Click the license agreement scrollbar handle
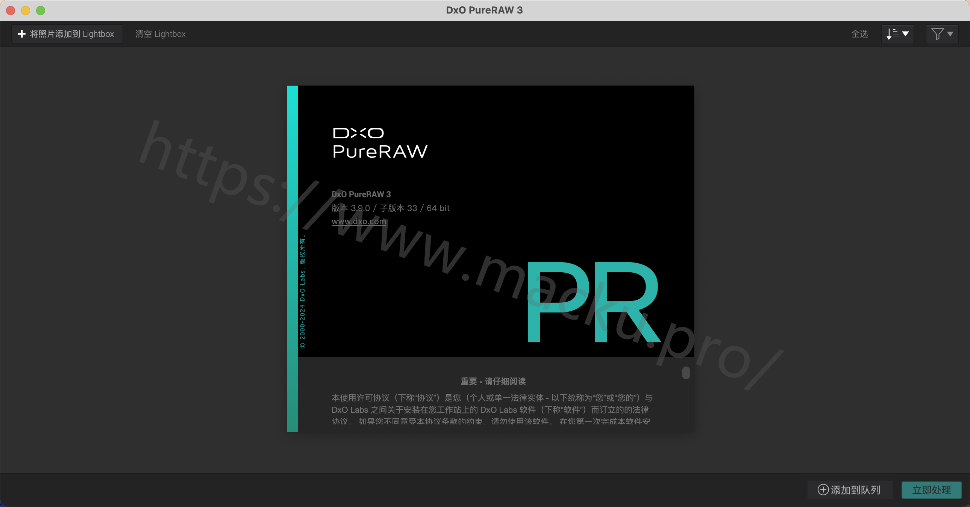This screenshot has height=507, width=970. click(x=686, y=373)
